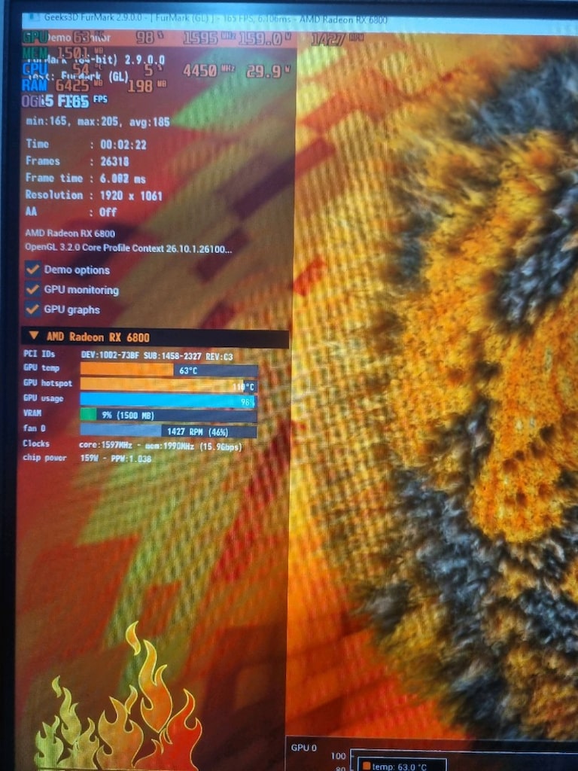Screen dimensions: 578x771
Task: Click the blue GPU usage bar
Action: pyautogui.click(x=169, y=401)
